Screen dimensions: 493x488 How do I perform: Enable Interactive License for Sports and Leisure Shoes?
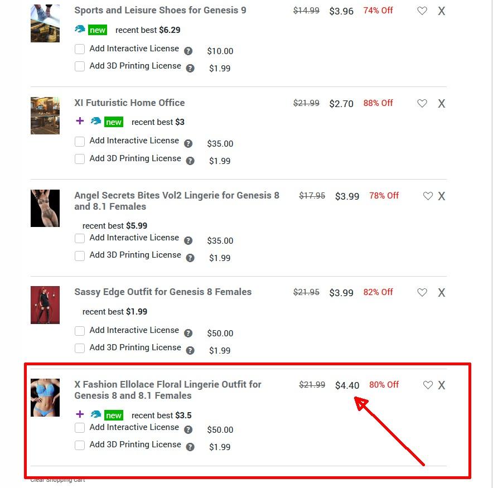[x=80, y=49]
